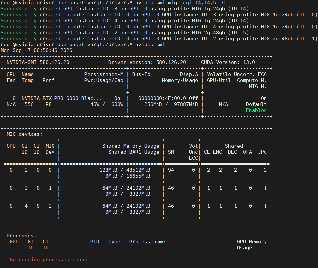This screenshot has height=268, width=318.
Task: Click the CUDA Version 13.0 text
Action: pos(228,62)
